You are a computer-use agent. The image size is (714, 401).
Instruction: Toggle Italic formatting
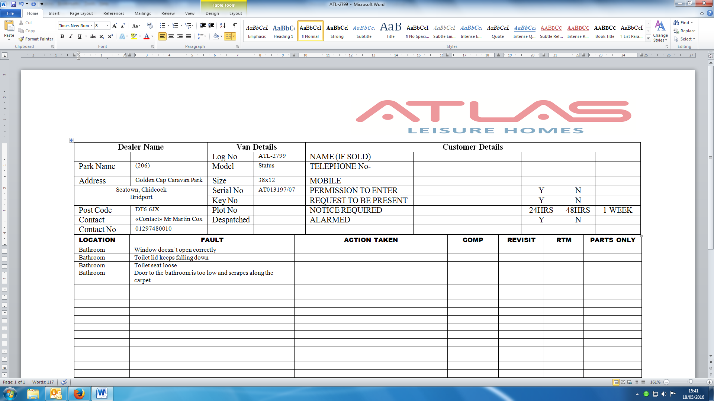tap(71, 36)
